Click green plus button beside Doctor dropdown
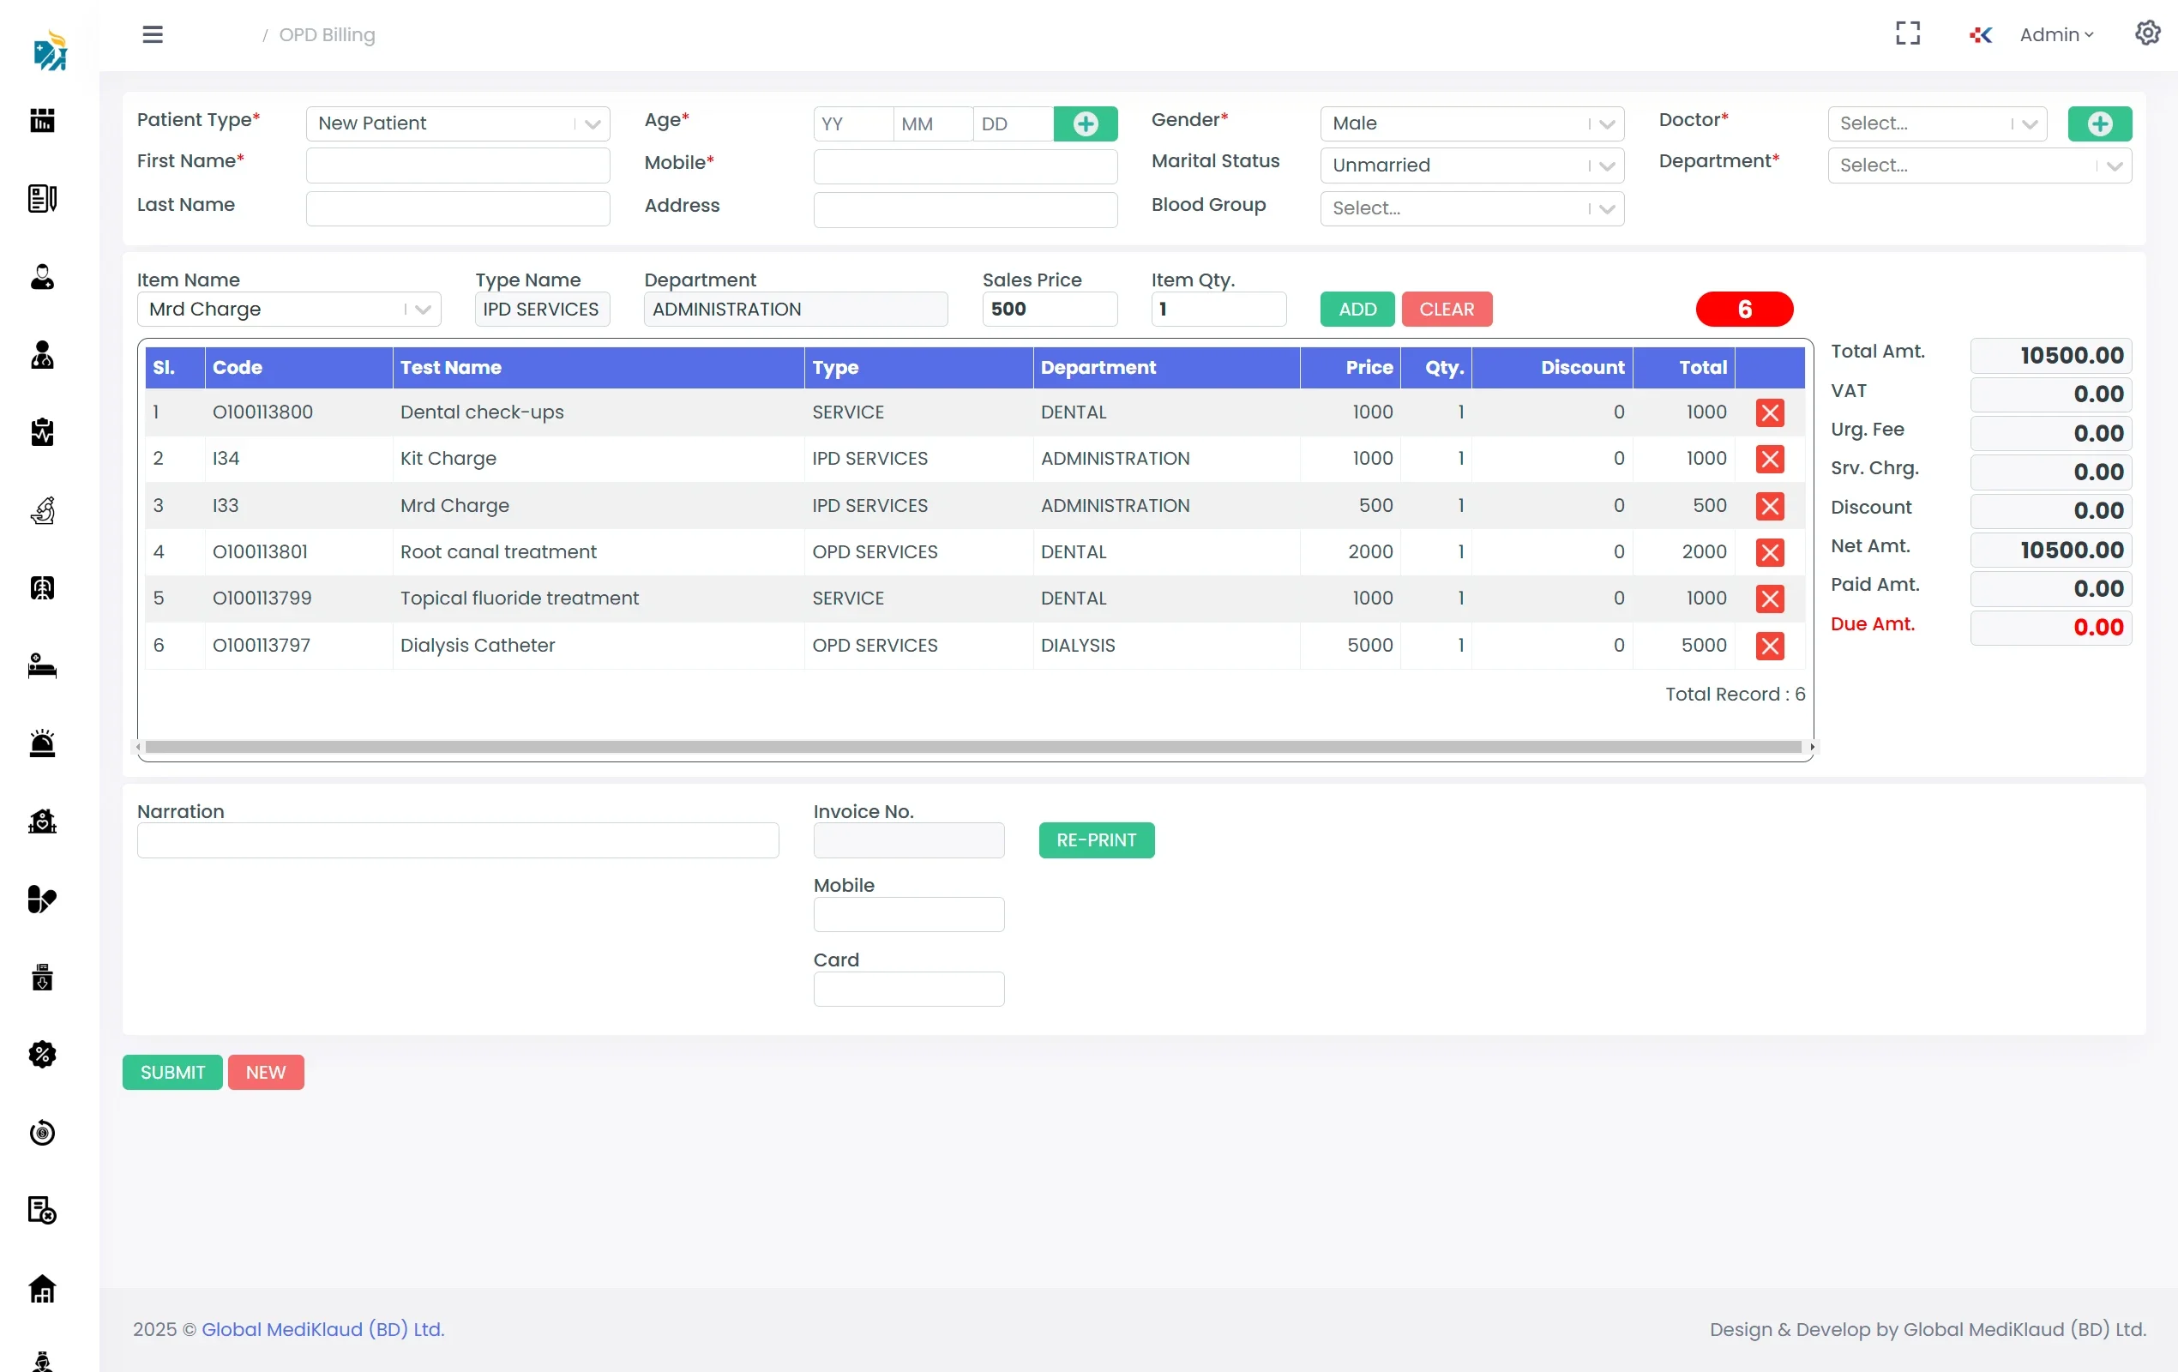The image size is (2178, 1372). point(2099,123)
